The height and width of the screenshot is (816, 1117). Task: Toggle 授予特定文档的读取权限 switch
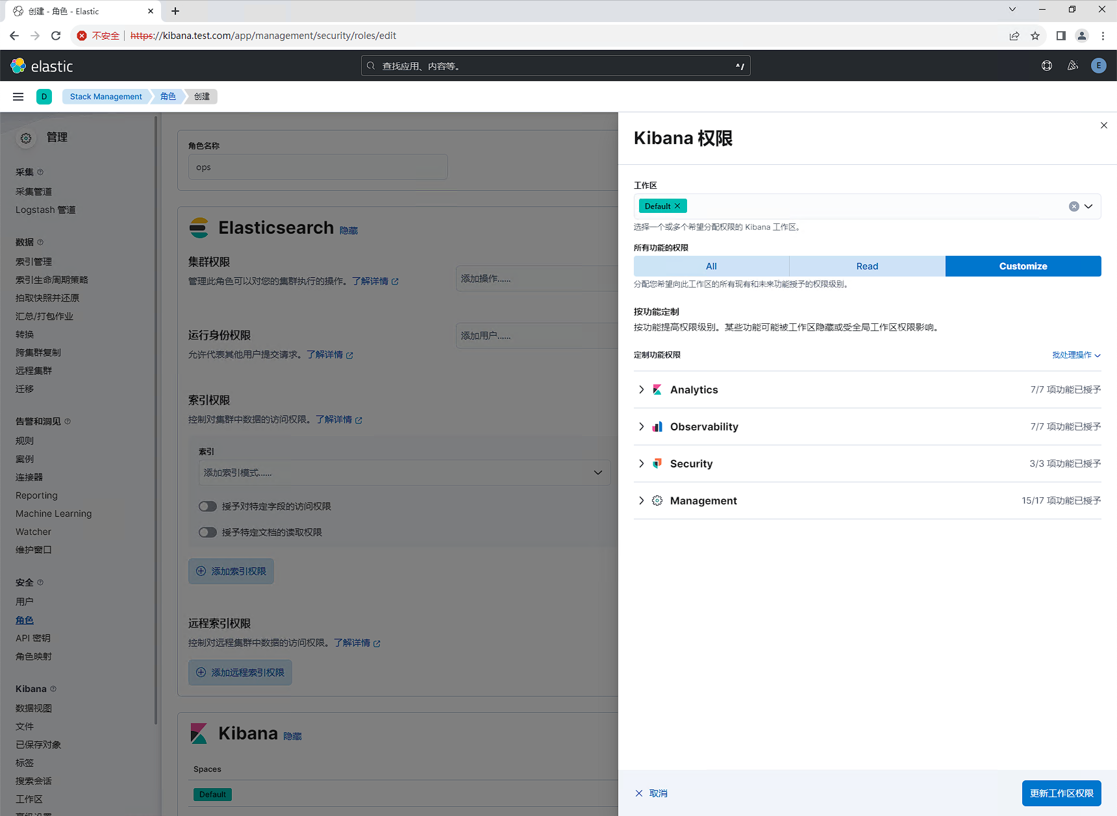(208, 532)
